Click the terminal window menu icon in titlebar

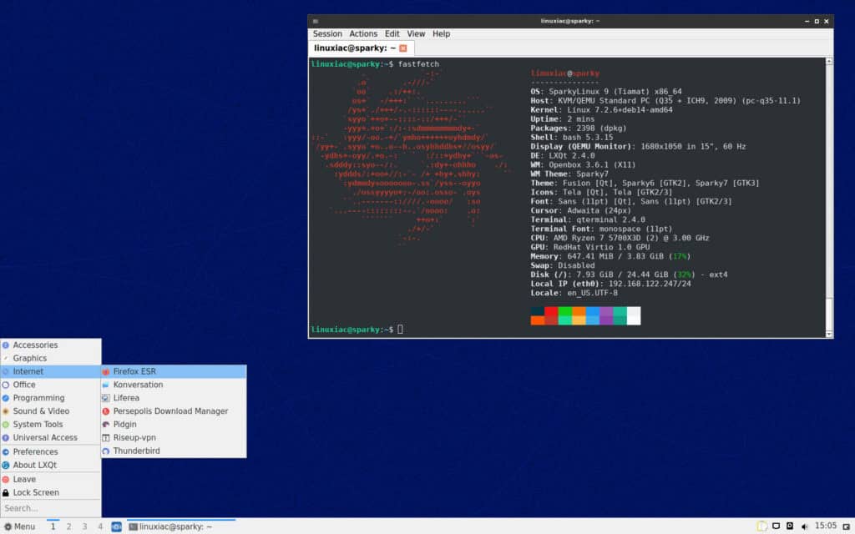click(x=315, y=21)
